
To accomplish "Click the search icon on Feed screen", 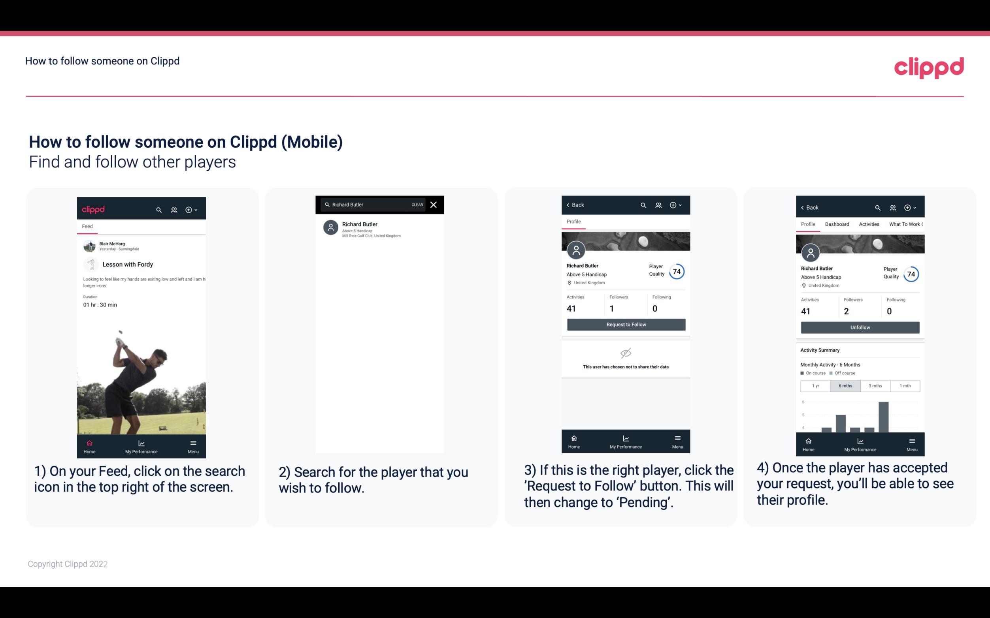I will 158,209.
